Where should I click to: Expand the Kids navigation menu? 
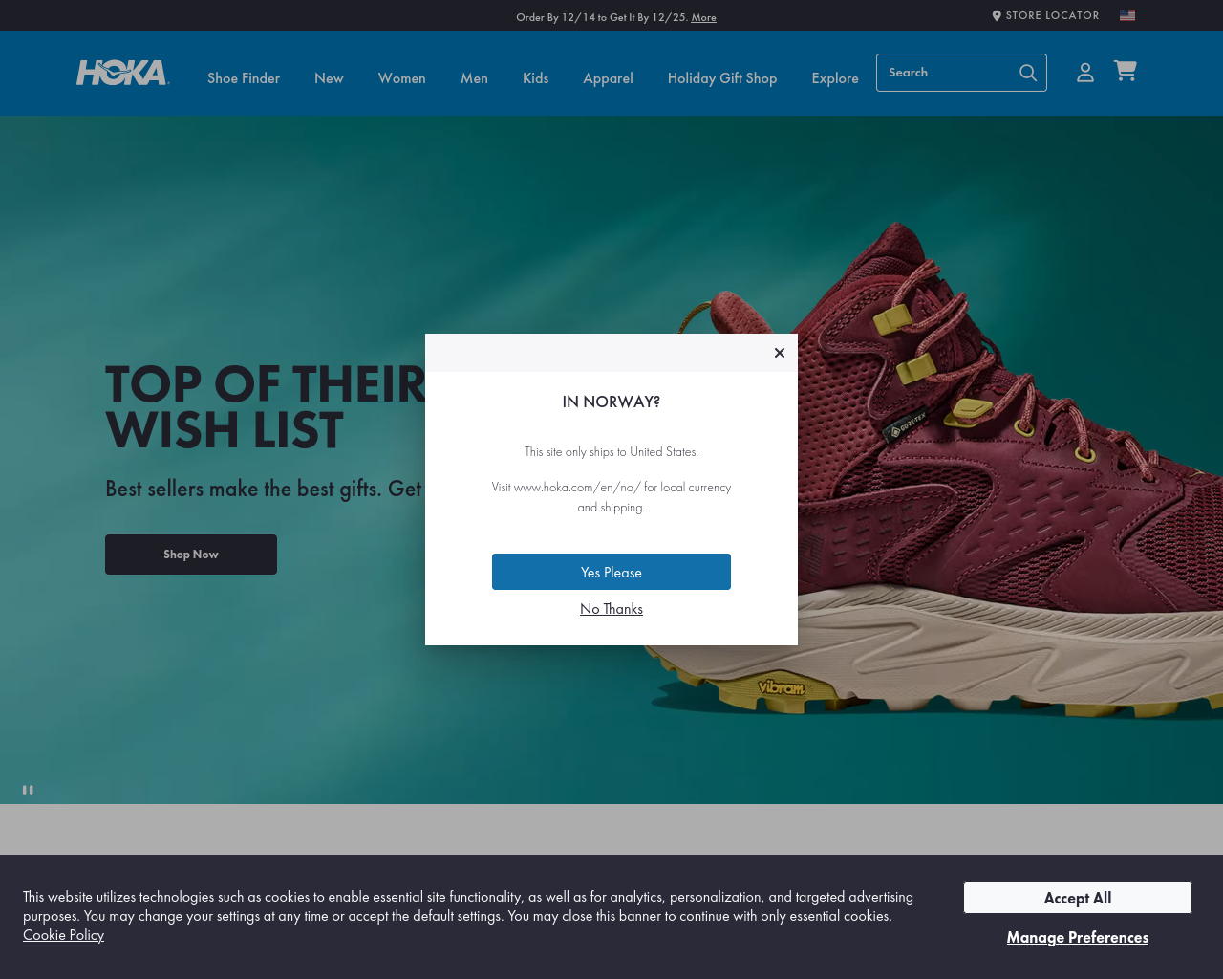(x=535, y=78)
